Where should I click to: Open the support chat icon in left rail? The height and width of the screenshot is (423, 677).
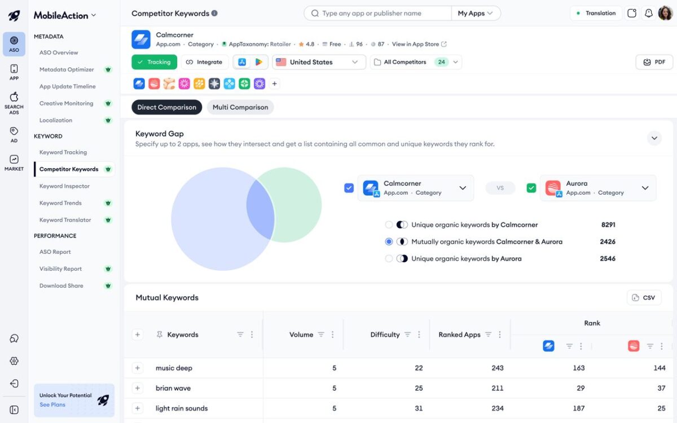14,338
